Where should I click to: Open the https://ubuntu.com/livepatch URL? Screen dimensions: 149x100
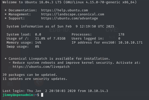[x=41, y=67]
